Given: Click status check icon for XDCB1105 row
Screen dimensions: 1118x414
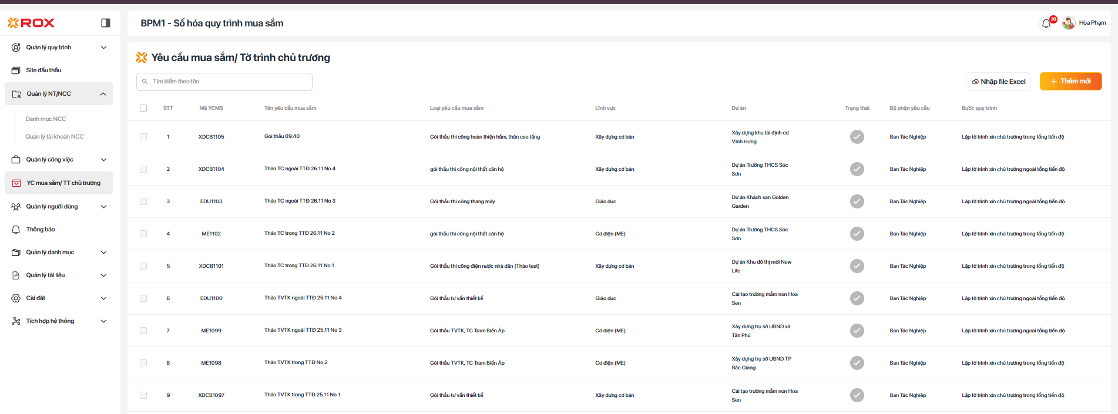Looking at the screenshot, I should pos(857,137).
